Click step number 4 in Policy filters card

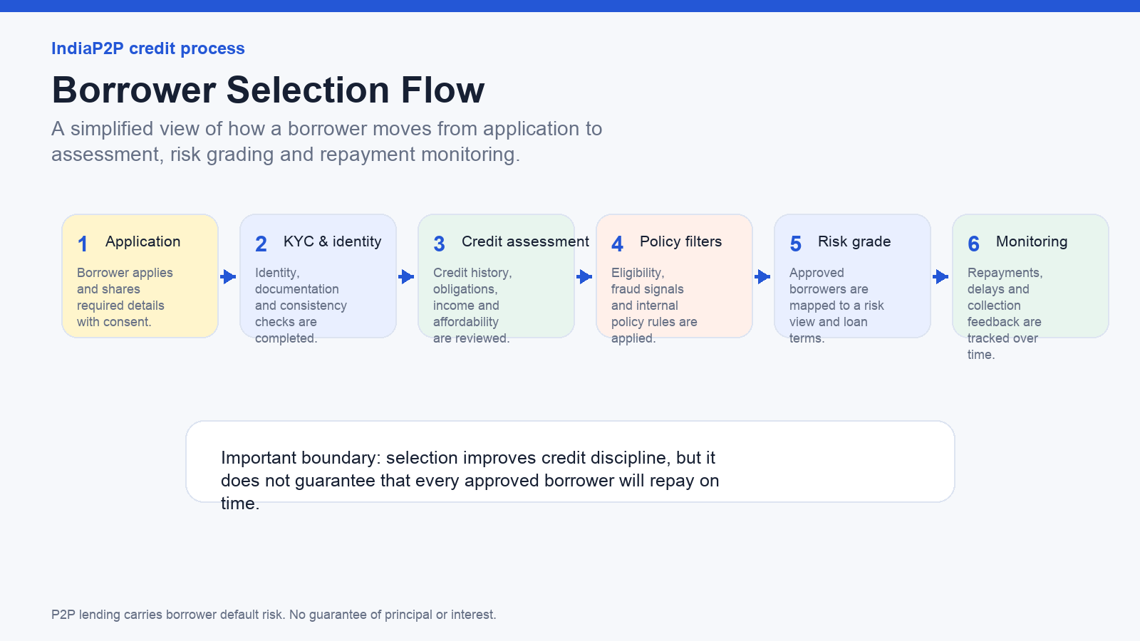pyautogui.click(x=617, y=244)
